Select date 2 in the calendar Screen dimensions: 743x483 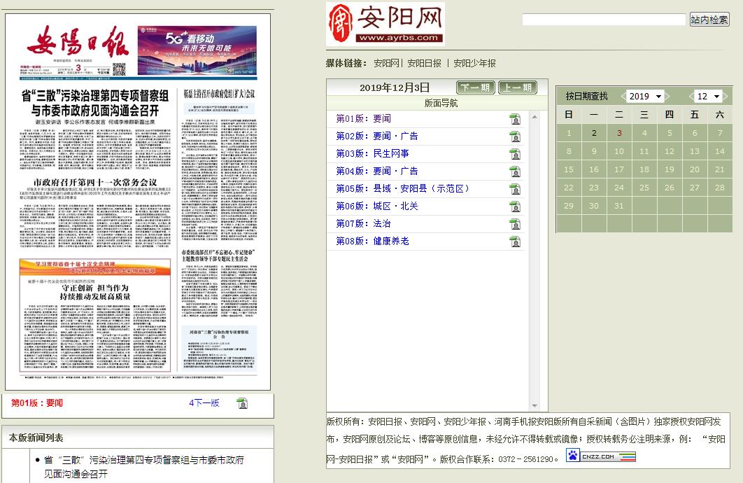click(594, 133)
